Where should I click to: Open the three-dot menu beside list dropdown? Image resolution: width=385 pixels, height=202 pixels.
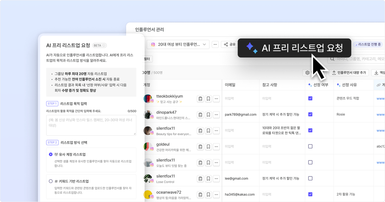tap(215, 44)
